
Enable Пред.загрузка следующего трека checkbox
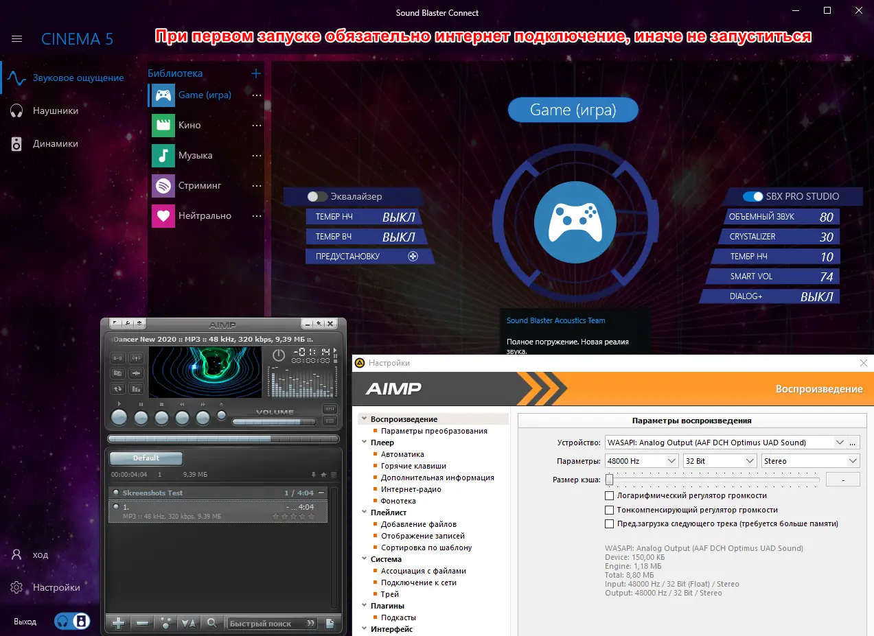point(609,523)
